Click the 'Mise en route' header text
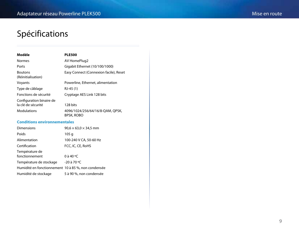299x231 pixels. 267,14
